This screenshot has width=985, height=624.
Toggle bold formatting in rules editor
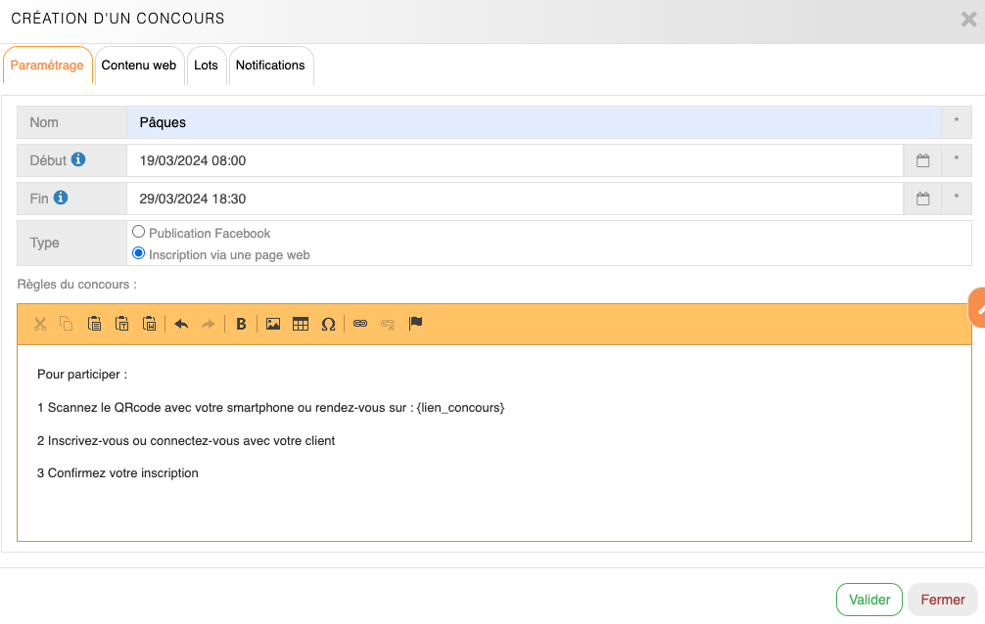[x=241, y=324]
